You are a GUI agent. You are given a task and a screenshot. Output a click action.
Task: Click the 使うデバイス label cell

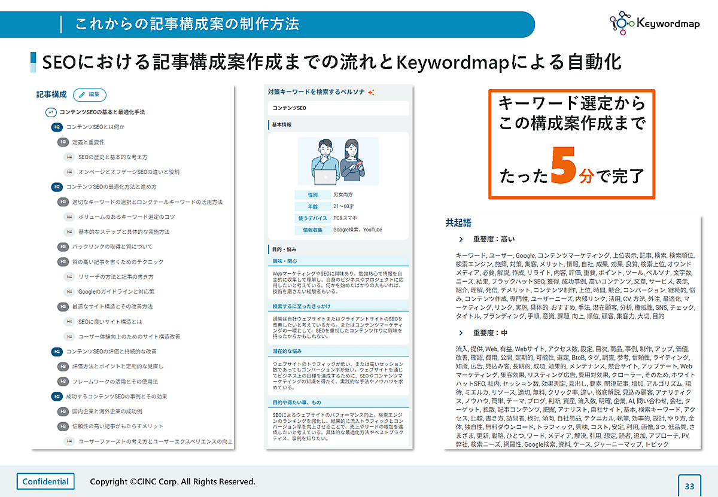coord(312,218)
